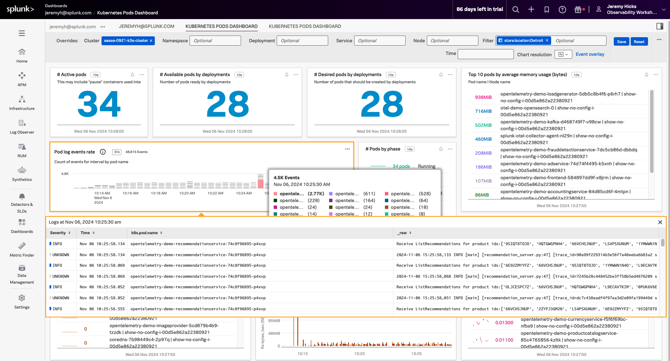Open the second Kubernetes Pods Dashboard tab

[305, 26]
